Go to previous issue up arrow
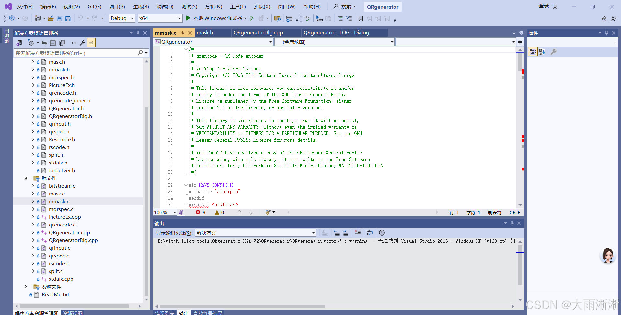 (239, 212)
